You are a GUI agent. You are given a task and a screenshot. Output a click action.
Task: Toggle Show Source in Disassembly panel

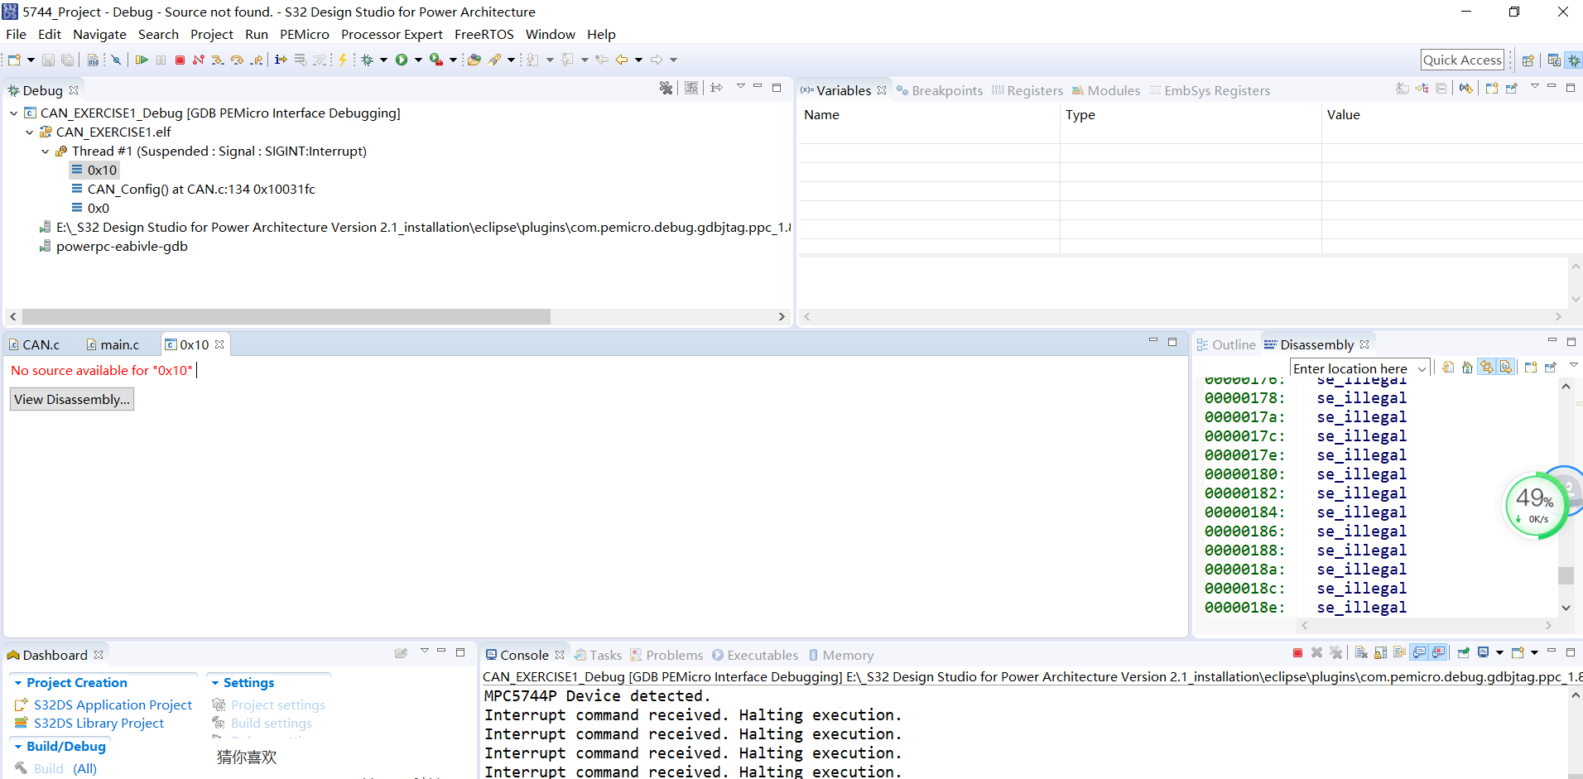1506,368
